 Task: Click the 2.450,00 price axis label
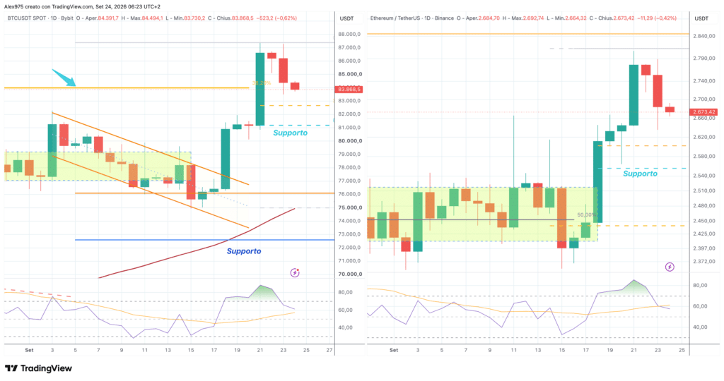coord(704,221)
